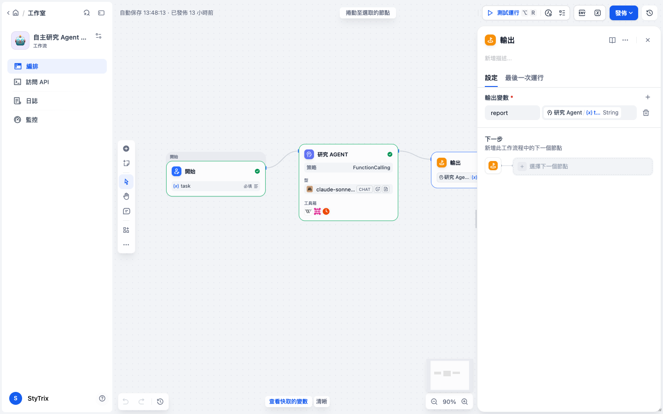Select the hand pan mode tool
The width and height of the screenshot is (663, 414).
[x=126, y=196]
